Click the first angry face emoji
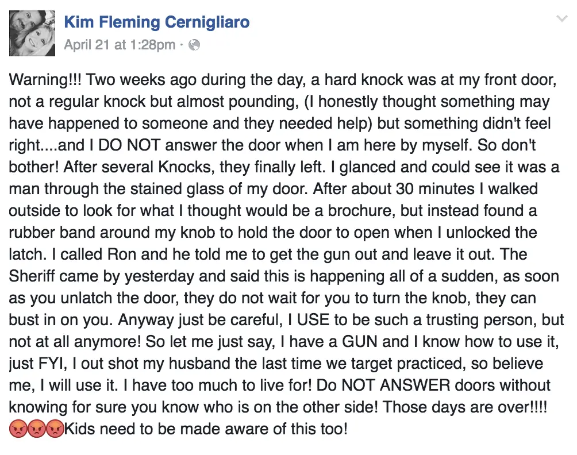The image size is (577, 455). tap(18, 429)
